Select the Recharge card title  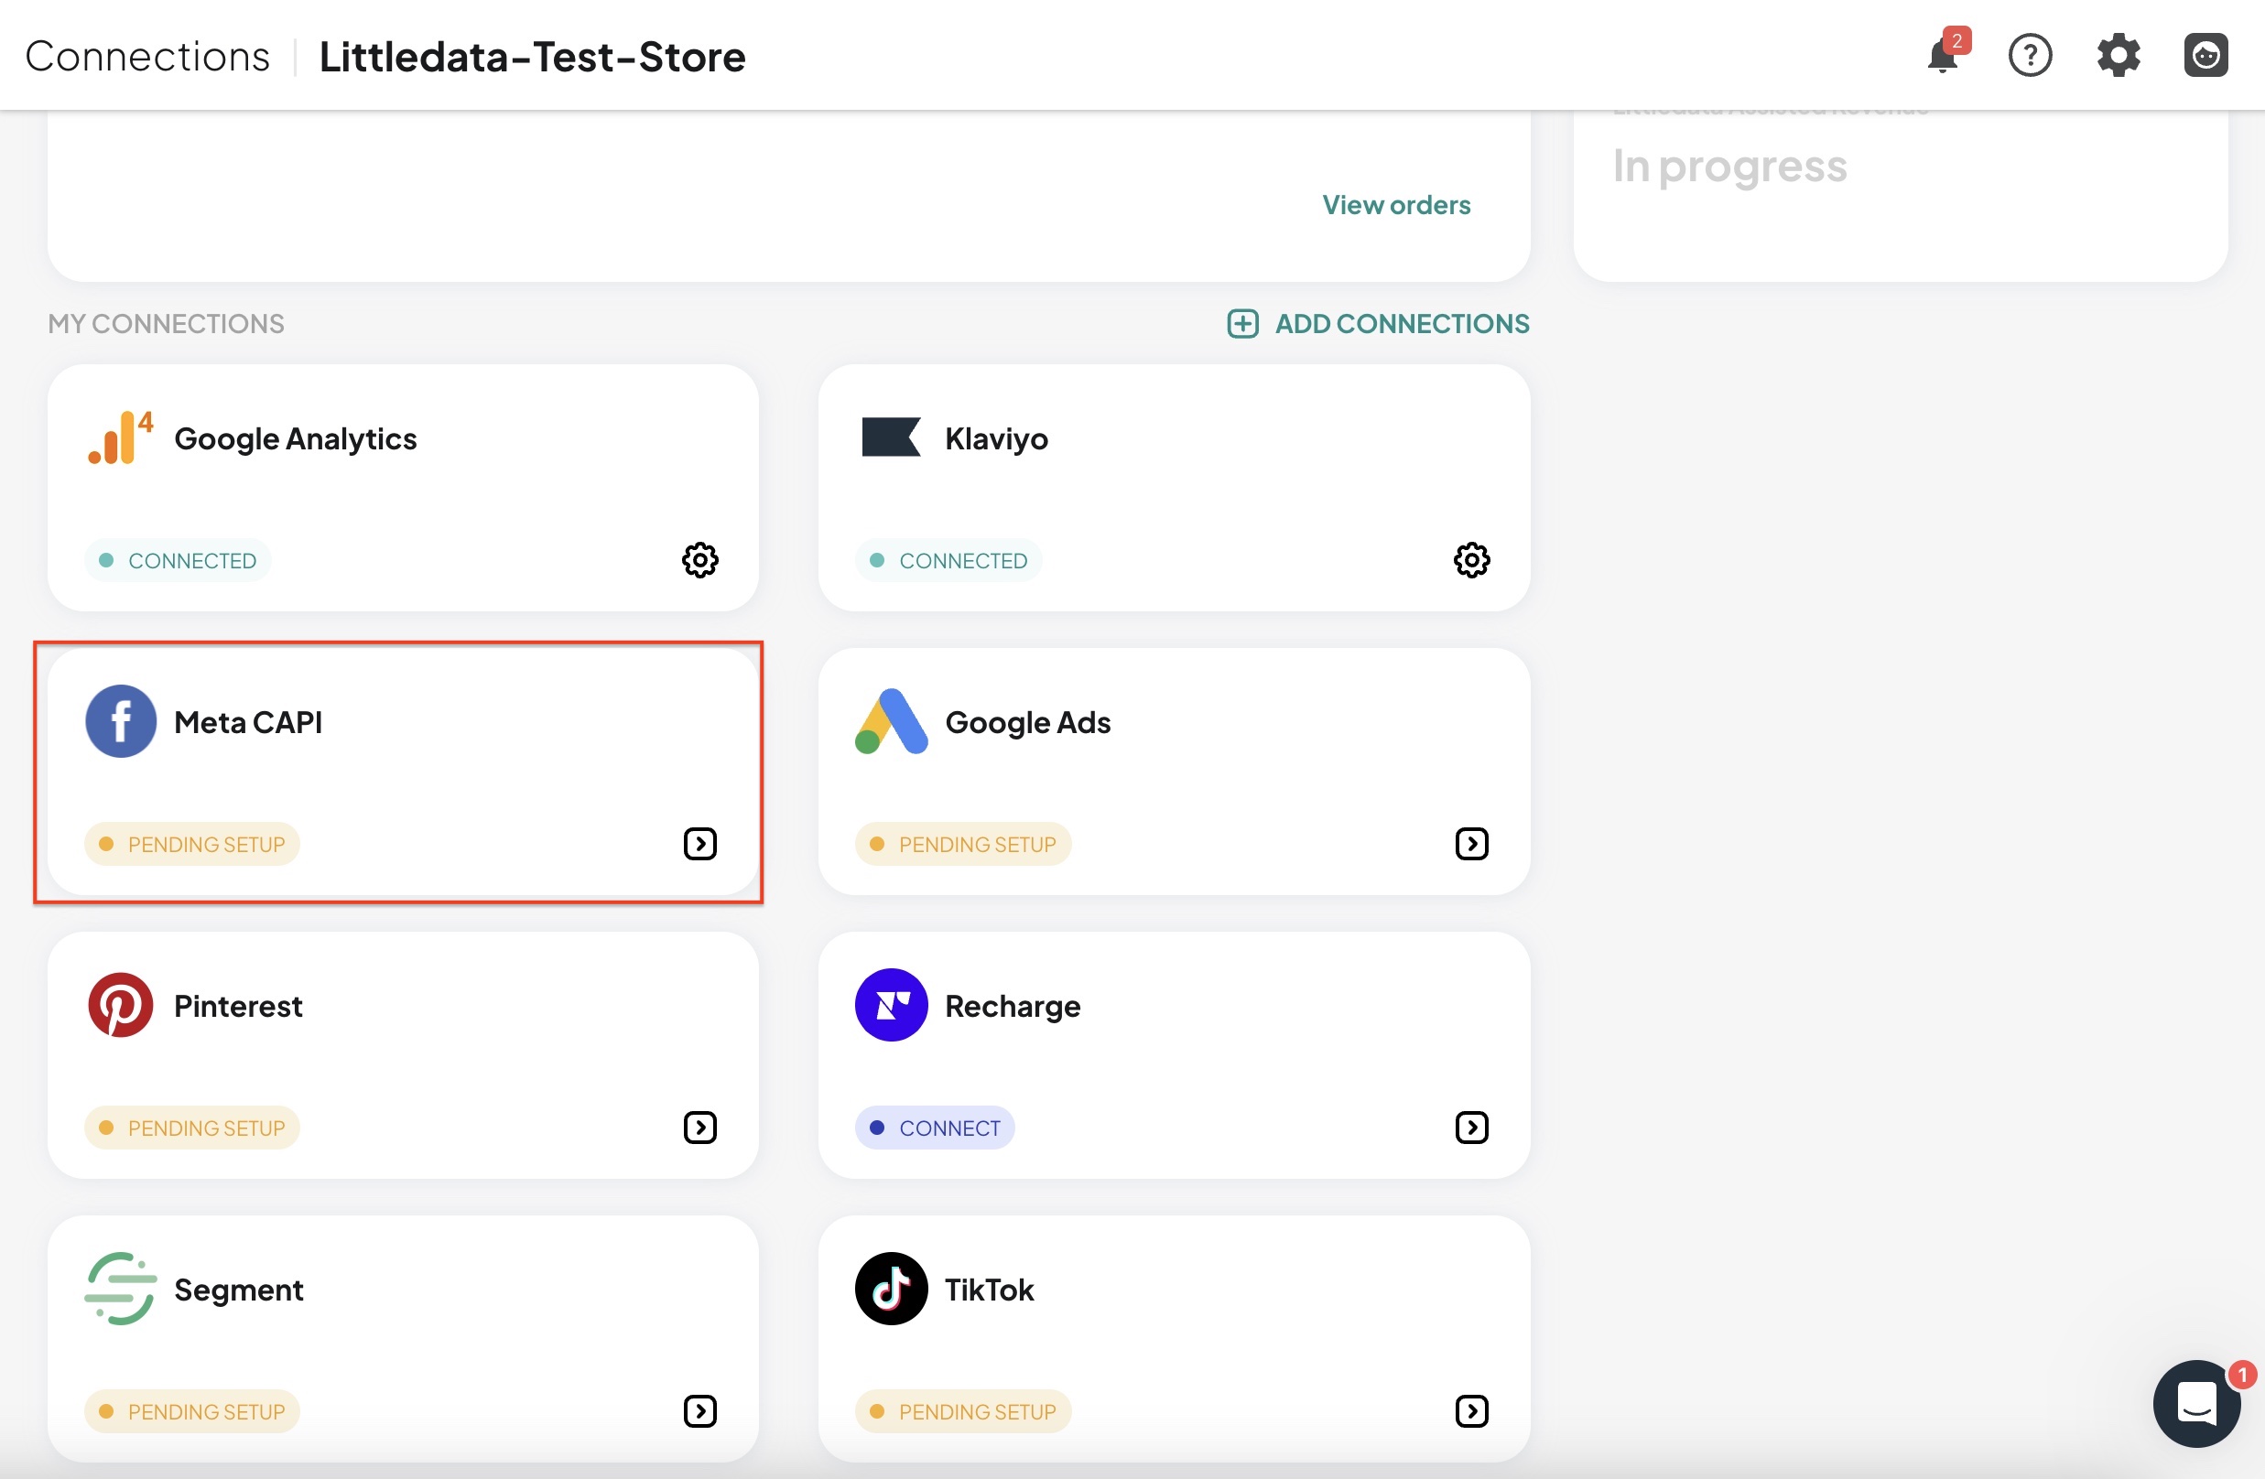[x=1013, y=1005]
